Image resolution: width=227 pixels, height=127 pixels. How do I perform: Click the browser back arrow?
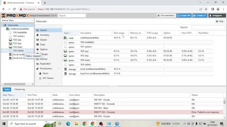pyautogui.click(x=4, y=9)
